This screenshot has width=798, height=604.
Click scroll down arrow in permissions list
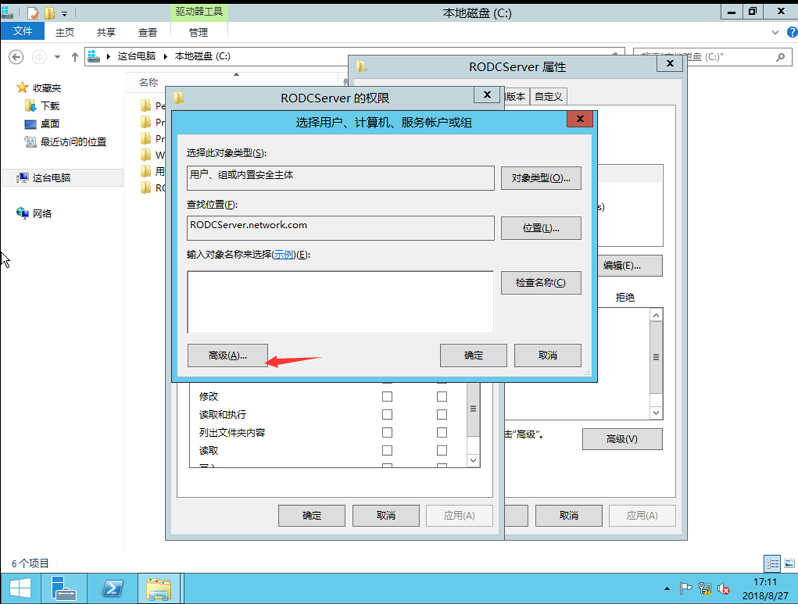pyautogui.click(x=473, y=460)
